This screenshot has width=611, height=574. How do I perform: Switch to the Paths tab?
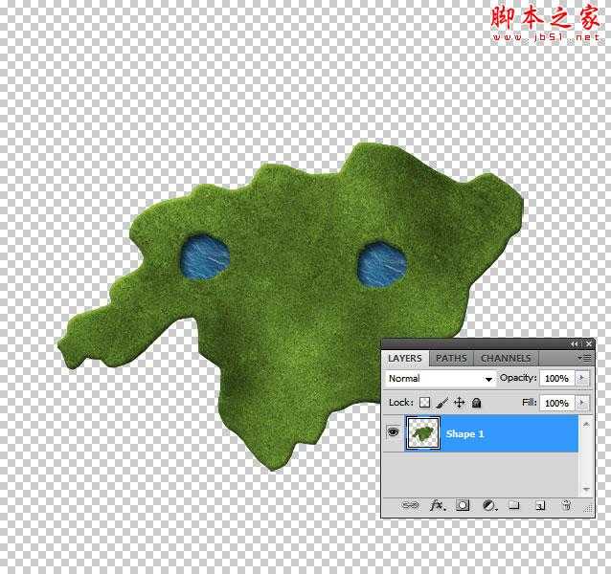click(451, 359)
